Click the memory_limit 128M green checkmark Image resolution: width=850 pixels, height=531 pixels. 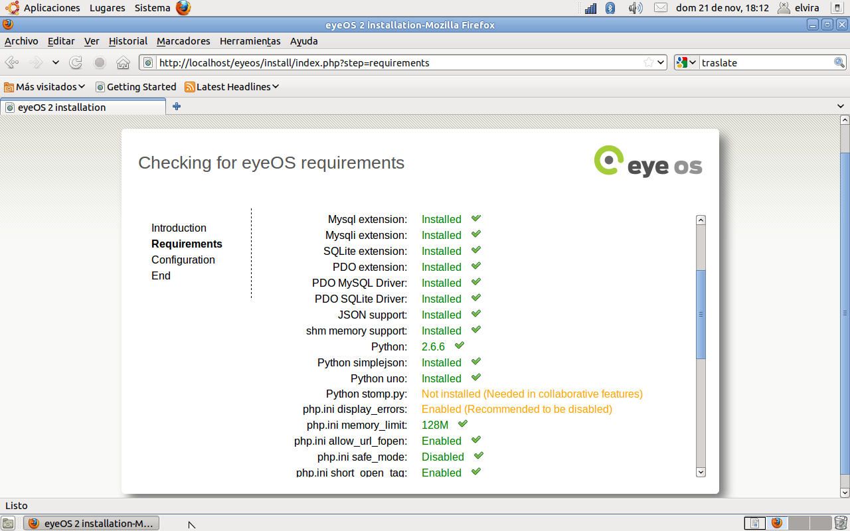point(463,423)
